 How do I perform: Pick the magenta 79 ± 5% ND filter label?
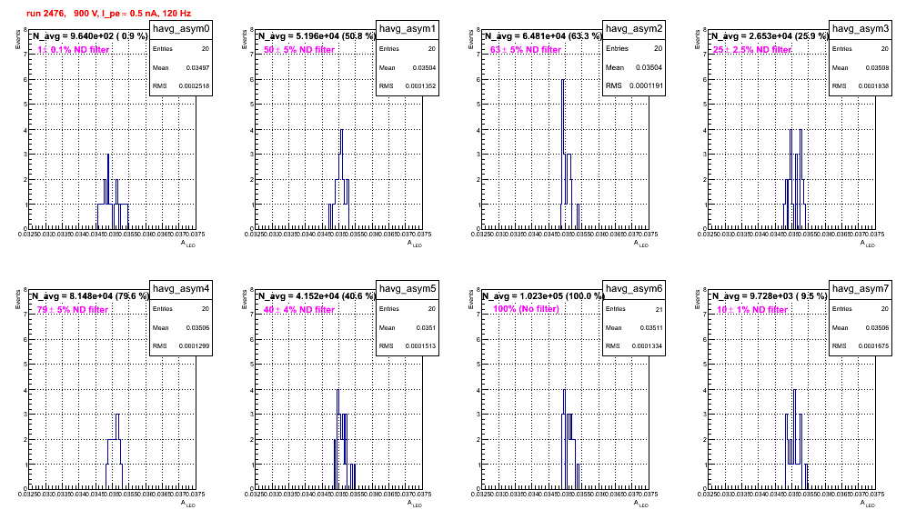[x=73, y=310]
